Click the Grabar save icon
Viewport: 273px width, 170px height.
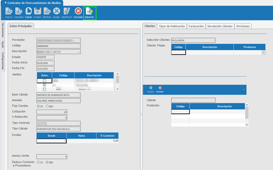tap(37, 13)
